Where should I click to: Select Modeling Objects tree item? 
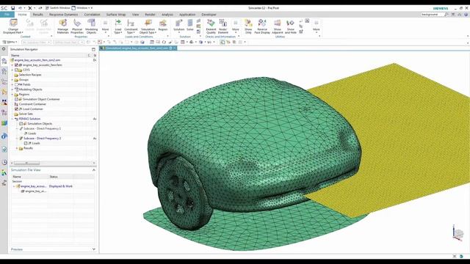pyautogui.click(x=30, y=89)
